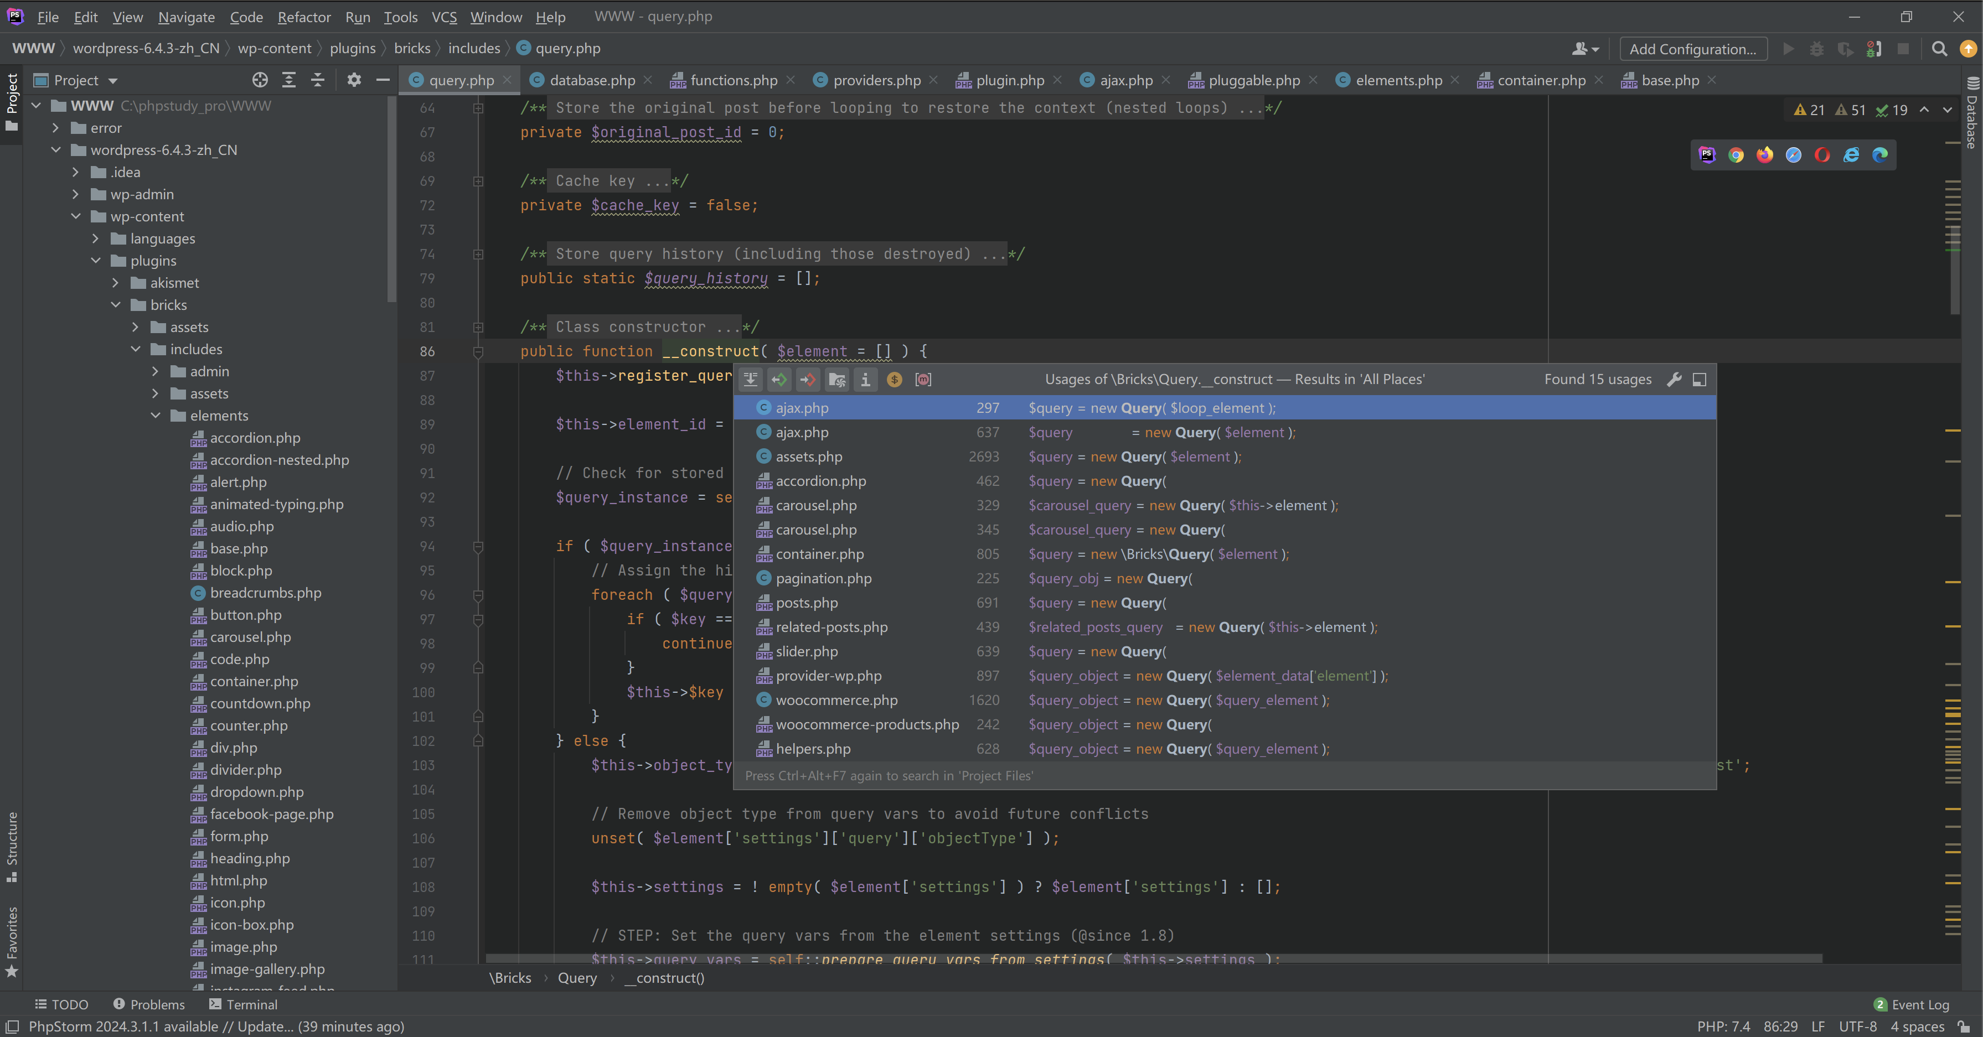
Task: Open Database side panel
Action: 1971,112
